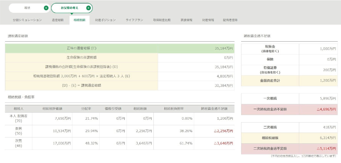Show the 財産情報 tab
Image resolution: width=341 pixels, height=163 pixels.
[208, 20]
